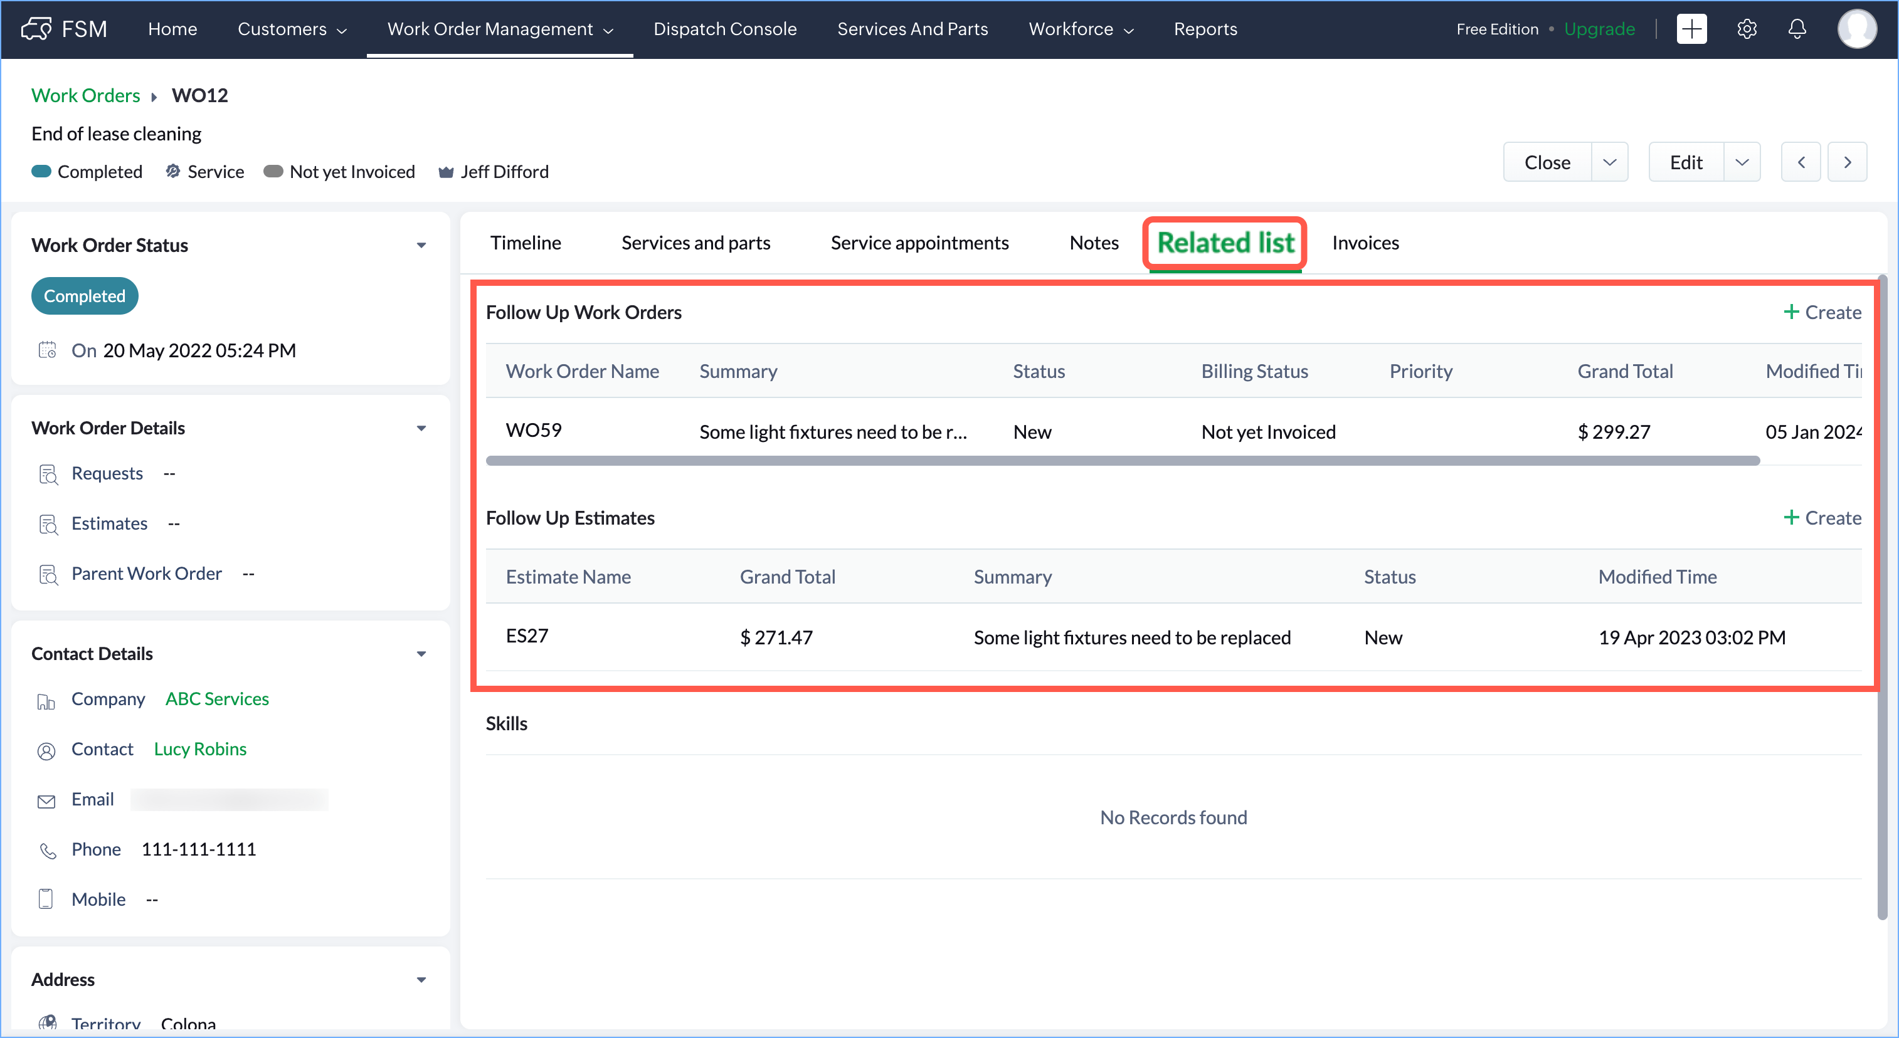
Task: Go to next work order arrow
Action: pos(1847,162)
